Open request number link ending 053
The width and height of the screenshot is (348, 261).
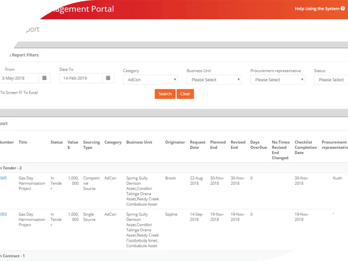tap(3, 214)
